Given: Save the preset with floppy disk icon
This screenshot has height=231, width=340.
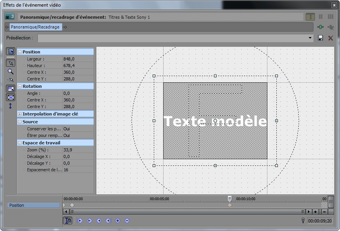Looking at the screenshot, I should [320, 38].
